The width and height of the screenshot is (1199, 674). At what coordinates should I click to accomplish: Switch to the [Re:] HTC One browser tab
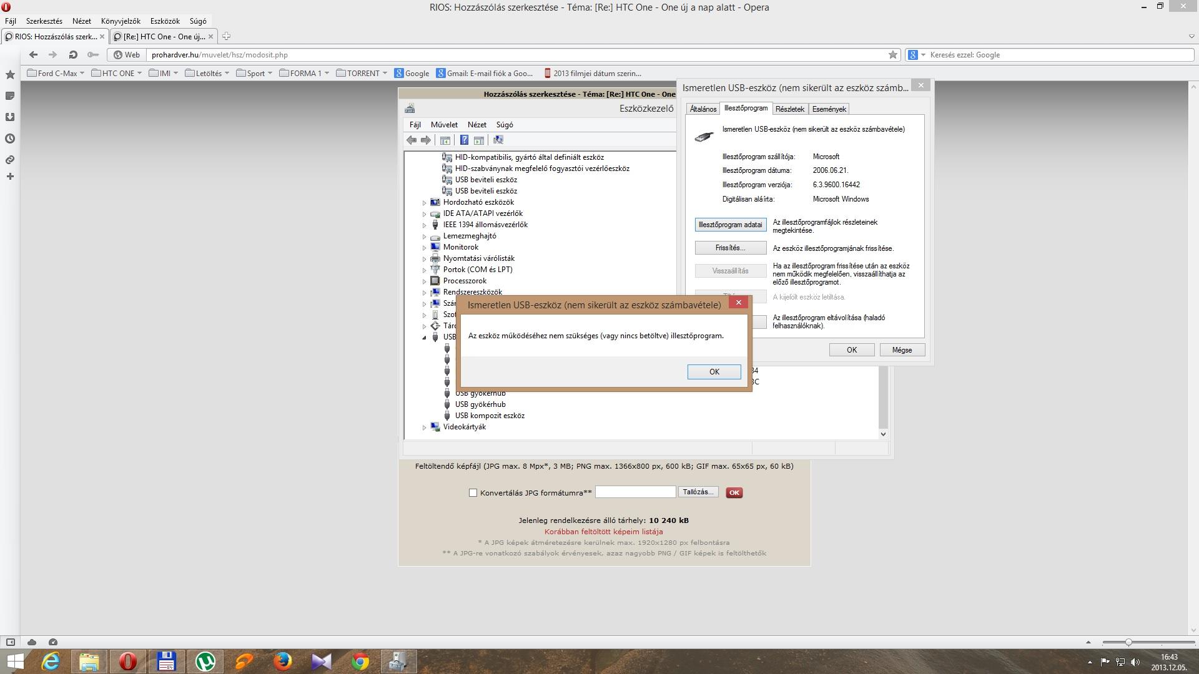click(164, 37)
